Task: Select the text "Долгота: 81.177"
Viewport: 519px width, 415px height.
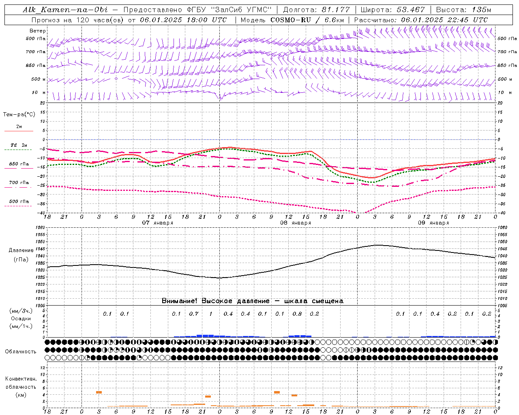Action: tap(316, 10)
